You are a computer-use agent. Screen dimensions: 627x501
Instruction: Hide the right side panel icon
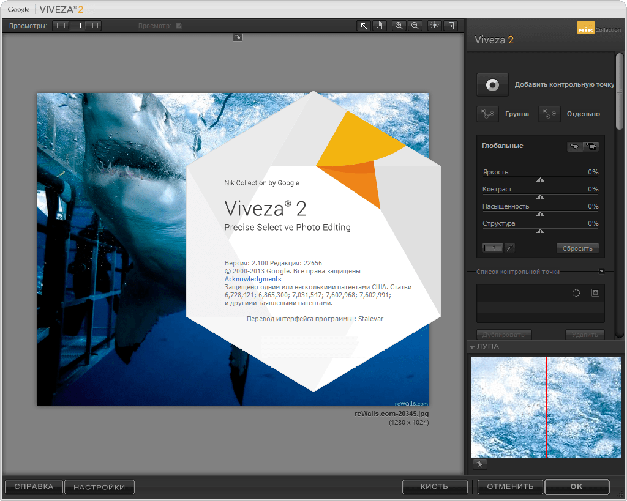coord(450,26)
